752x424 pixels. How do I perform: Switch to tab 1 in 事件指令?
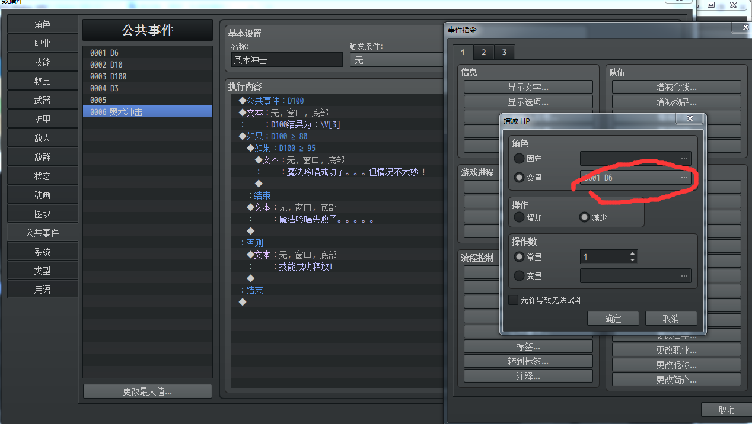pos(463,53)
